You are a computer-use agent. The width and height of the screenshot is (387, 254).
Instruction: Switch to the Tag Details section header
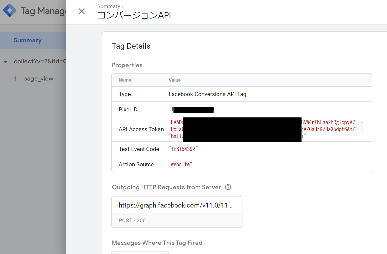point(131,46)
